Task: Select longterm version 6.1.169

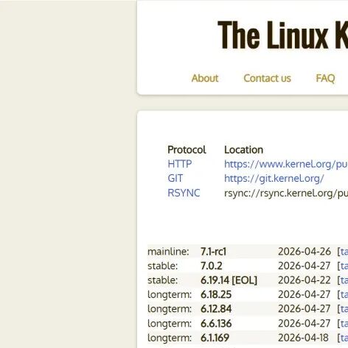Action: click(215, 338)
